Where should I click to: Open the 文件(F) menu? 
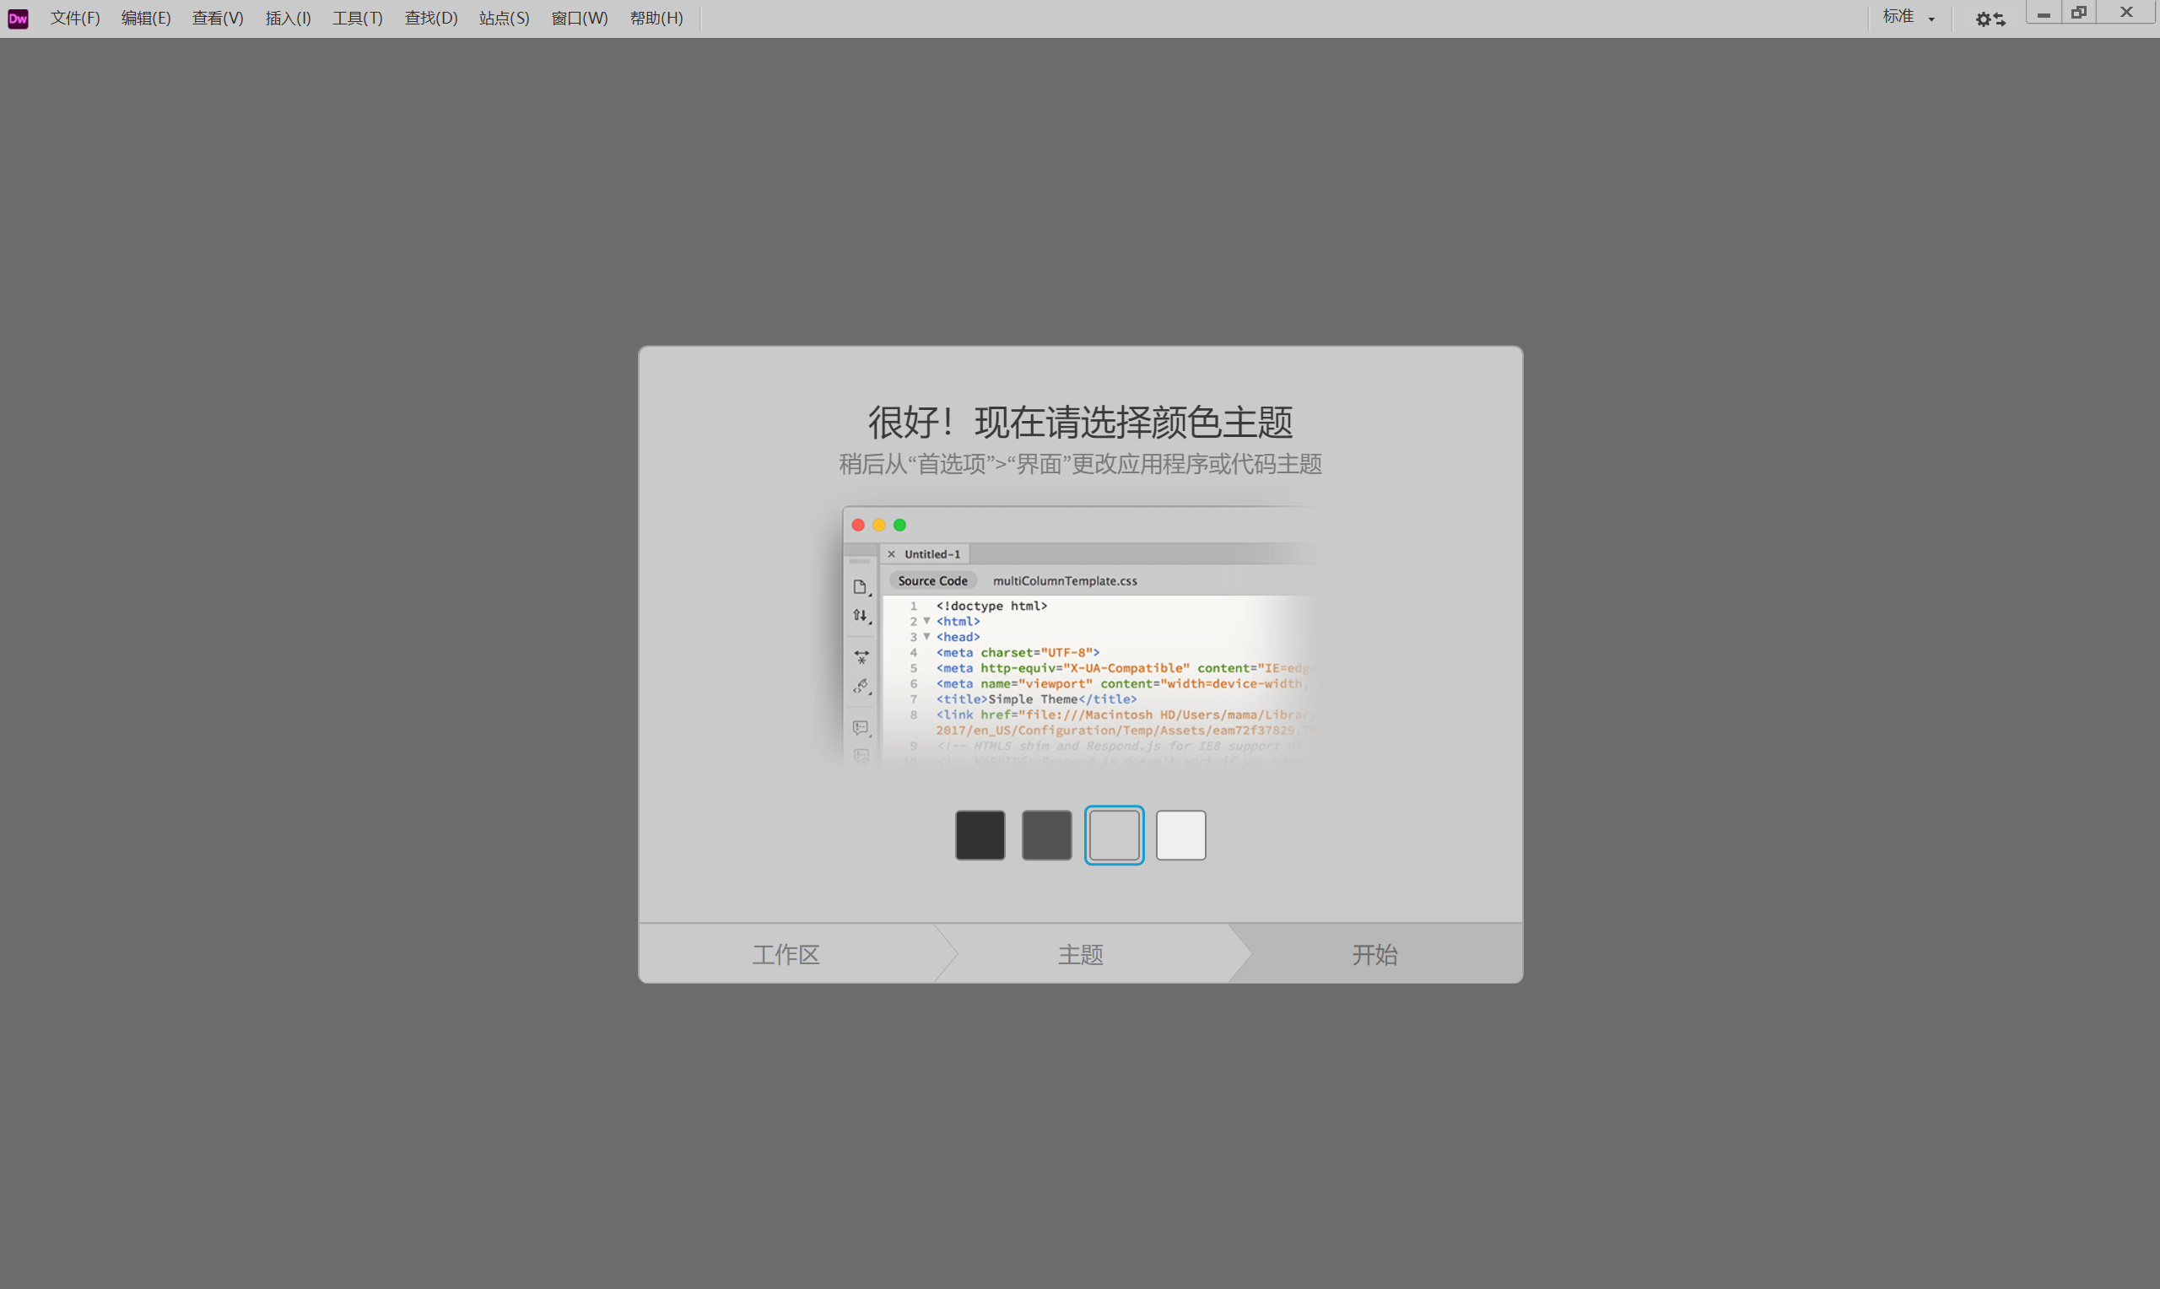pyautogui.click(x=72, y=17)
